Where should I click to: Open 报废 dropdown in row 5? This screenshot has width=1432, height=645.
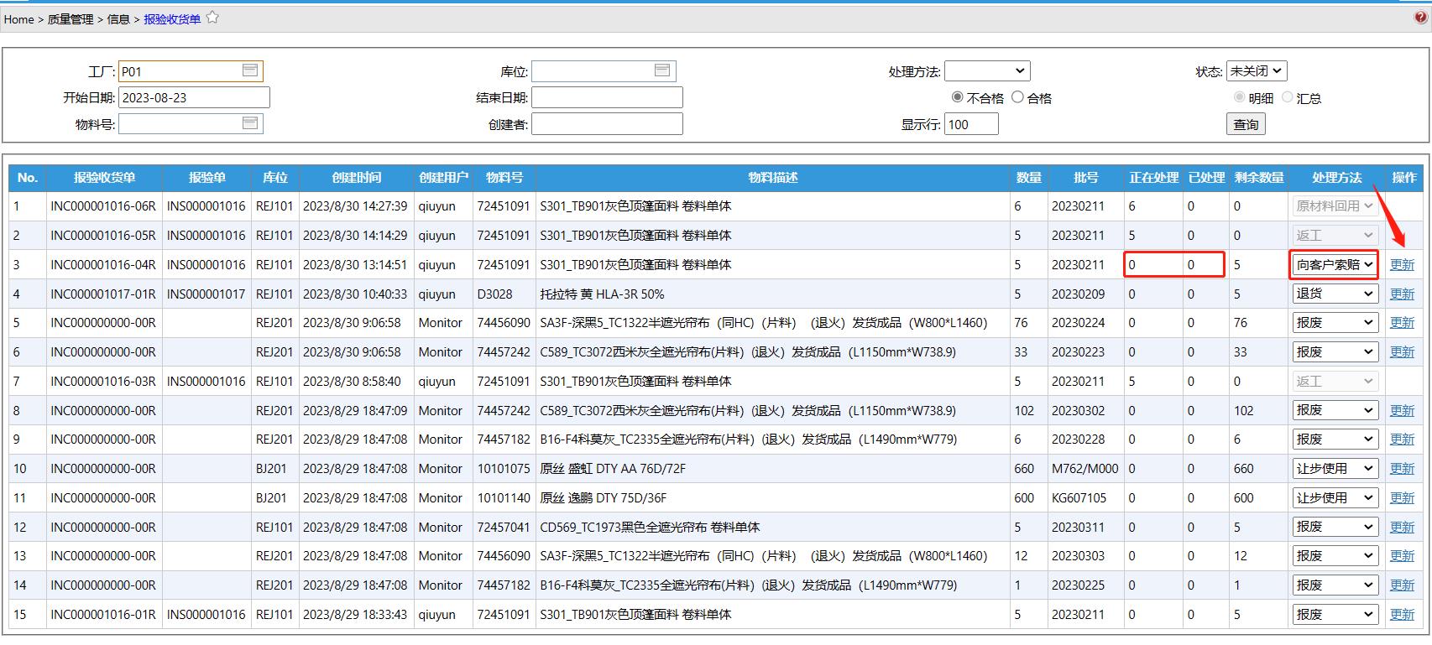[1335, 322]
